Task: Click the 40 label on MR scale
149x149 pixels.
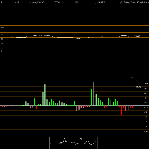Action: point(145,98)
